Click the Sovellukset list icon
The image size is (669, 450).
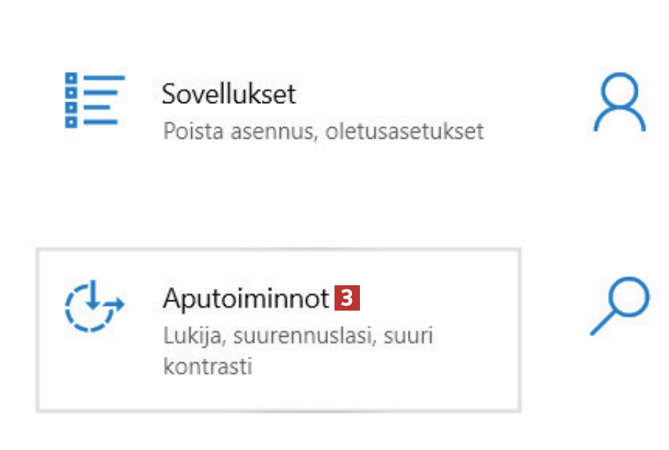click(x=95, y=100)
